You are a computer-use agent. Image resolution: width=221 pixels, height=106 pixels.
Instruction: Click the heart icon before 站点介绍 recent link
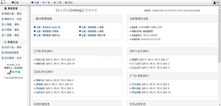pos(35,27)
